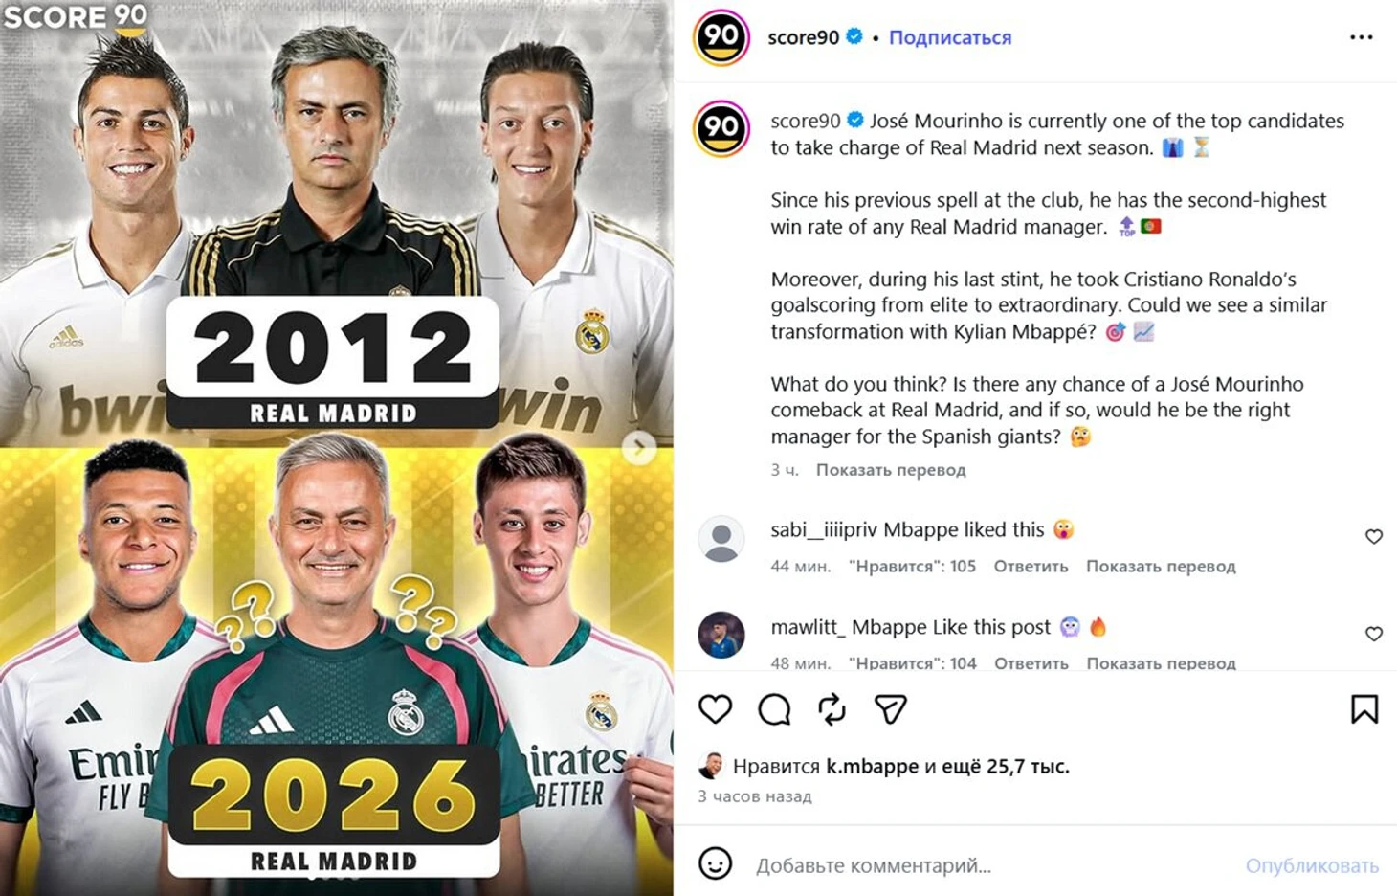This screenshot has height=896, width=1397.
Task: Share the post via paper plane icon
Action: 890,709
